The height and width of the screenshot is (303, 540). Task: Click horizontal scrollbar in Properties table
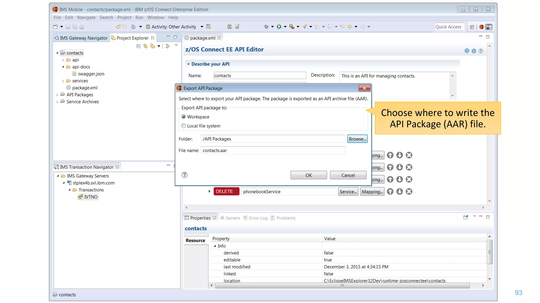click(x=342, y=285)
